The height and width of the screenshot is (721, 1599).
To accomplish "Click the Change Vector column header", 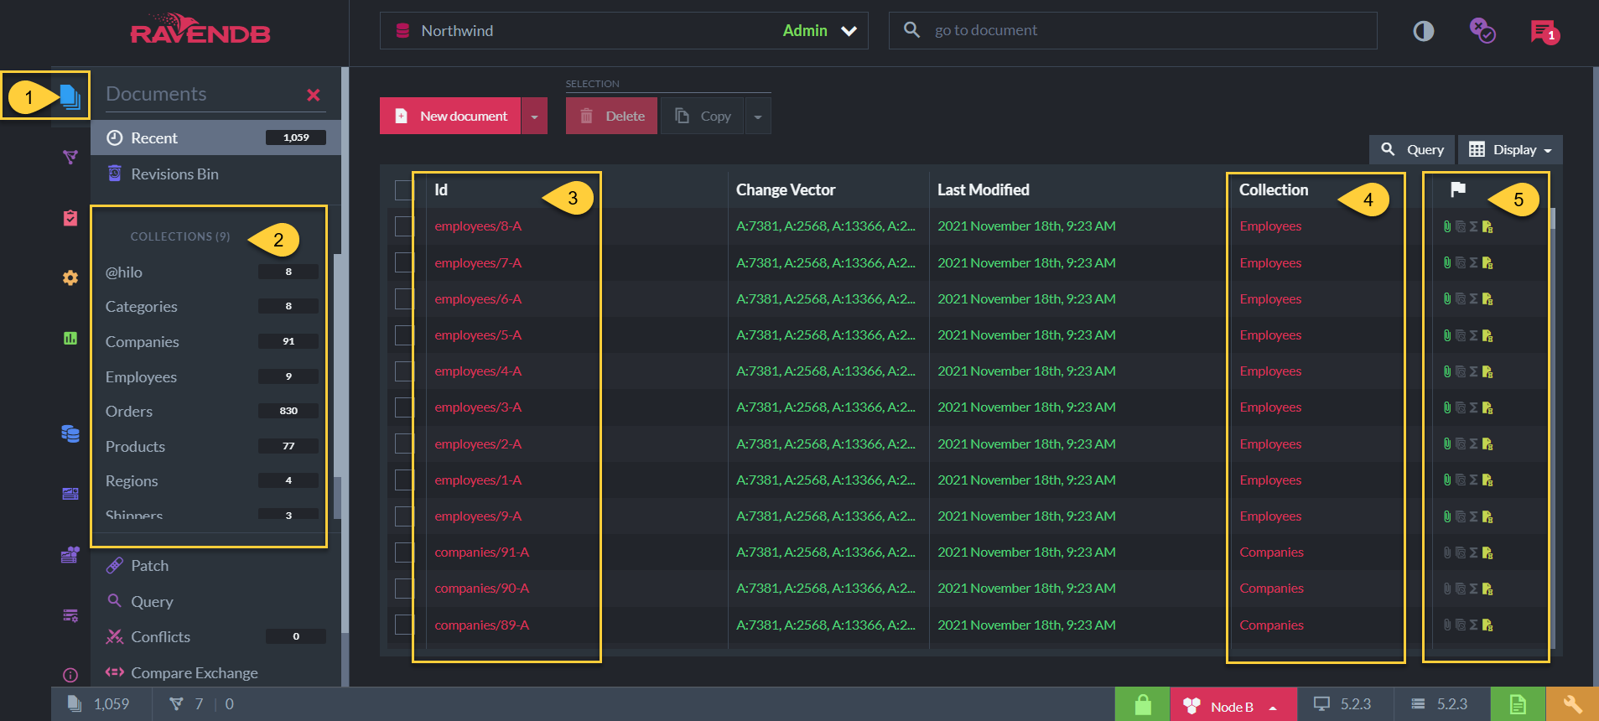I will click(786, 190).
